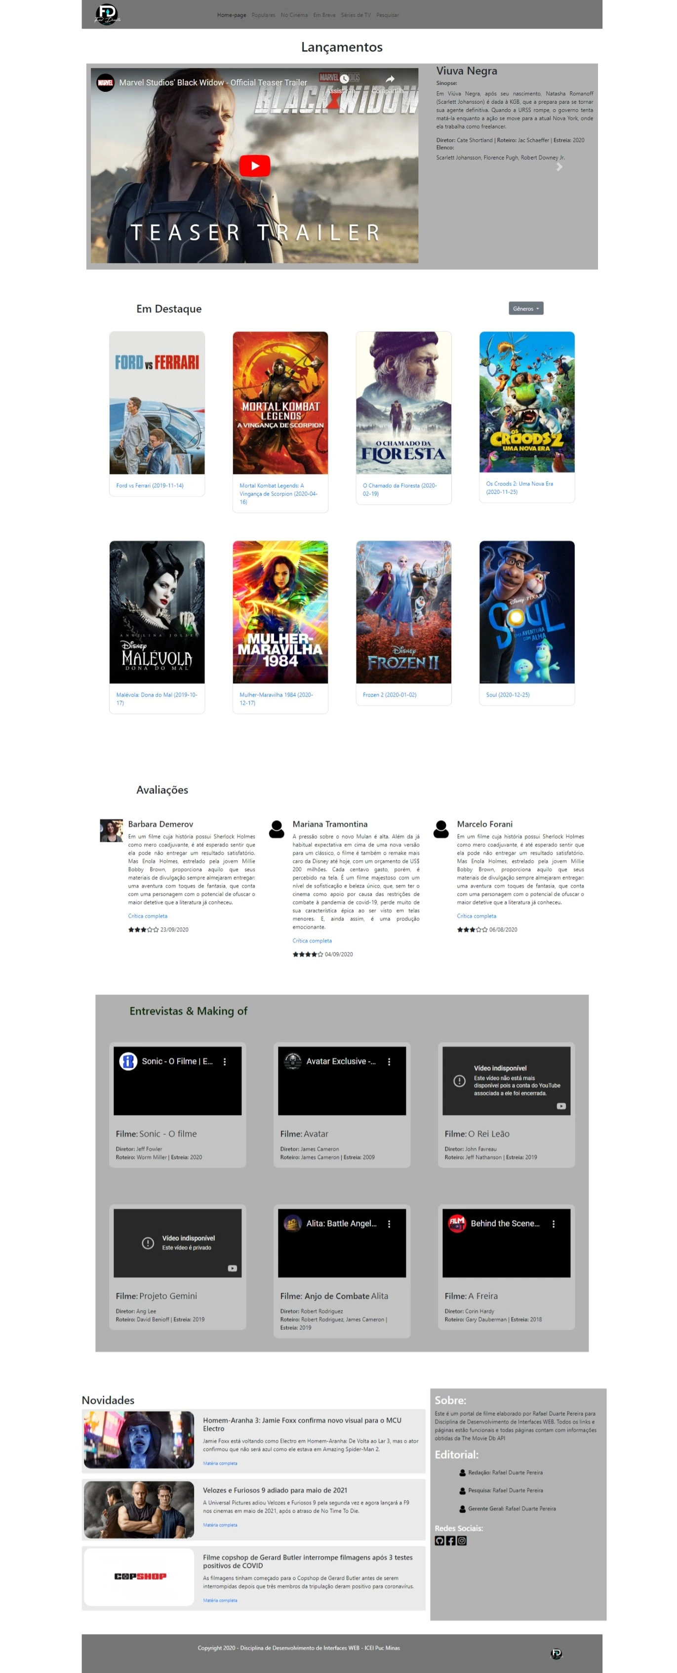
Task: Open the Em Breve nav item
Action: coord(324,15)
